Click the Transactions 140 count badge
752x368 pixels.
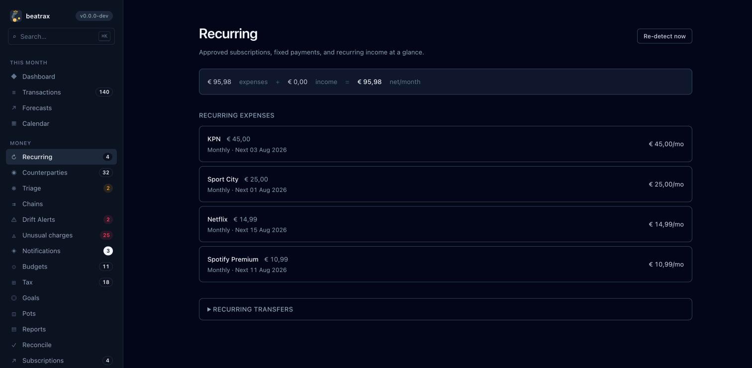[x=104, y=92]
